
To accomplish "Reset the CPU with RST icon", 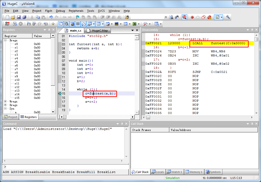I will [x=7, y=24].
